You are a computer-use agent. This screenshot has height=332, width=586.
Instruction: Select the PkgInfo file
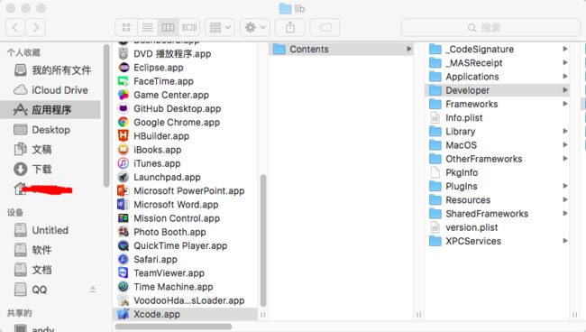point(497,172)
